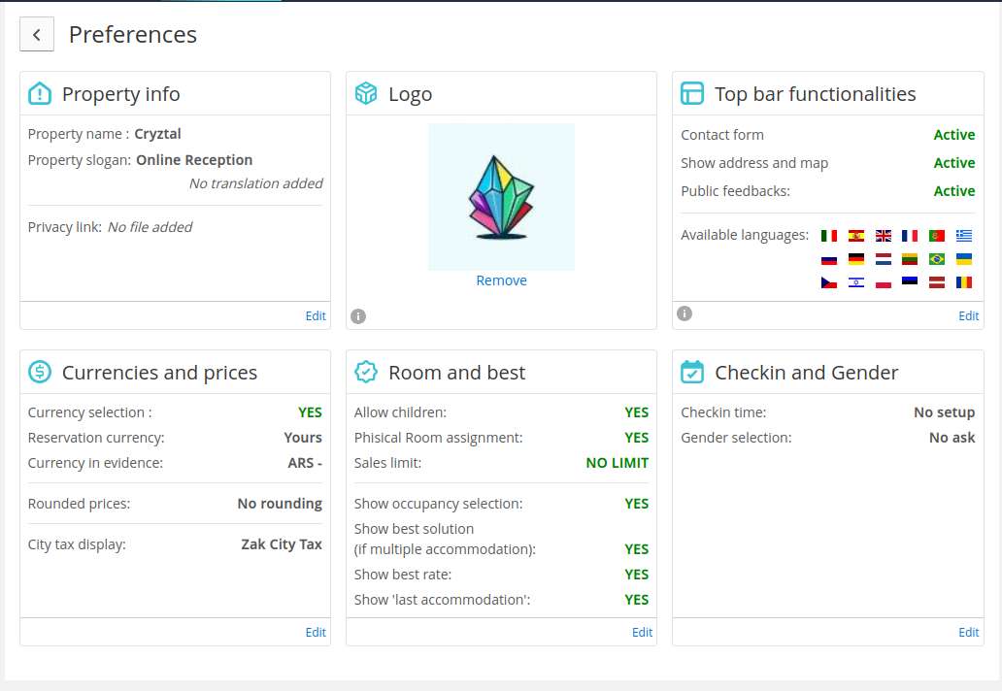The image size is (1002, 691).
Task: Edit the Checkin and Gender section
Action: pyautogui.click(x=968, y=632)
